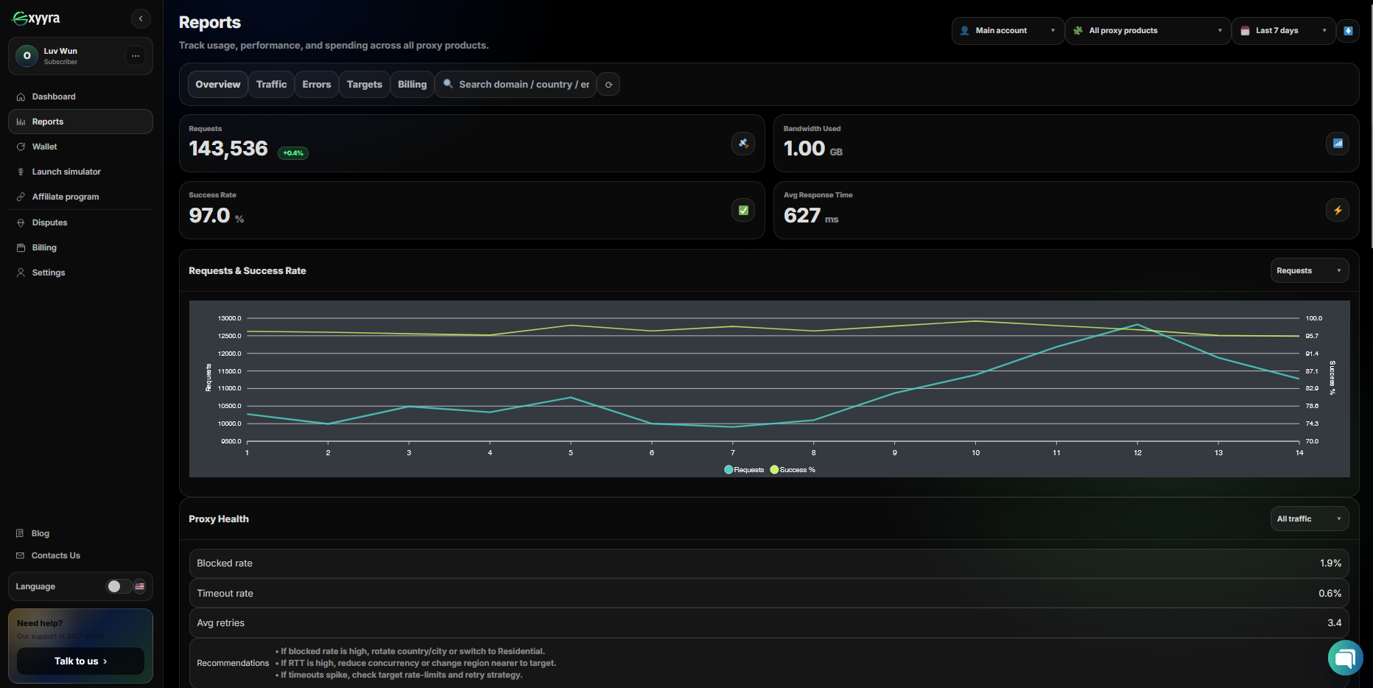
Task: Click the Avg Response Time lightning icon
Action: [x=1337, y=211]
